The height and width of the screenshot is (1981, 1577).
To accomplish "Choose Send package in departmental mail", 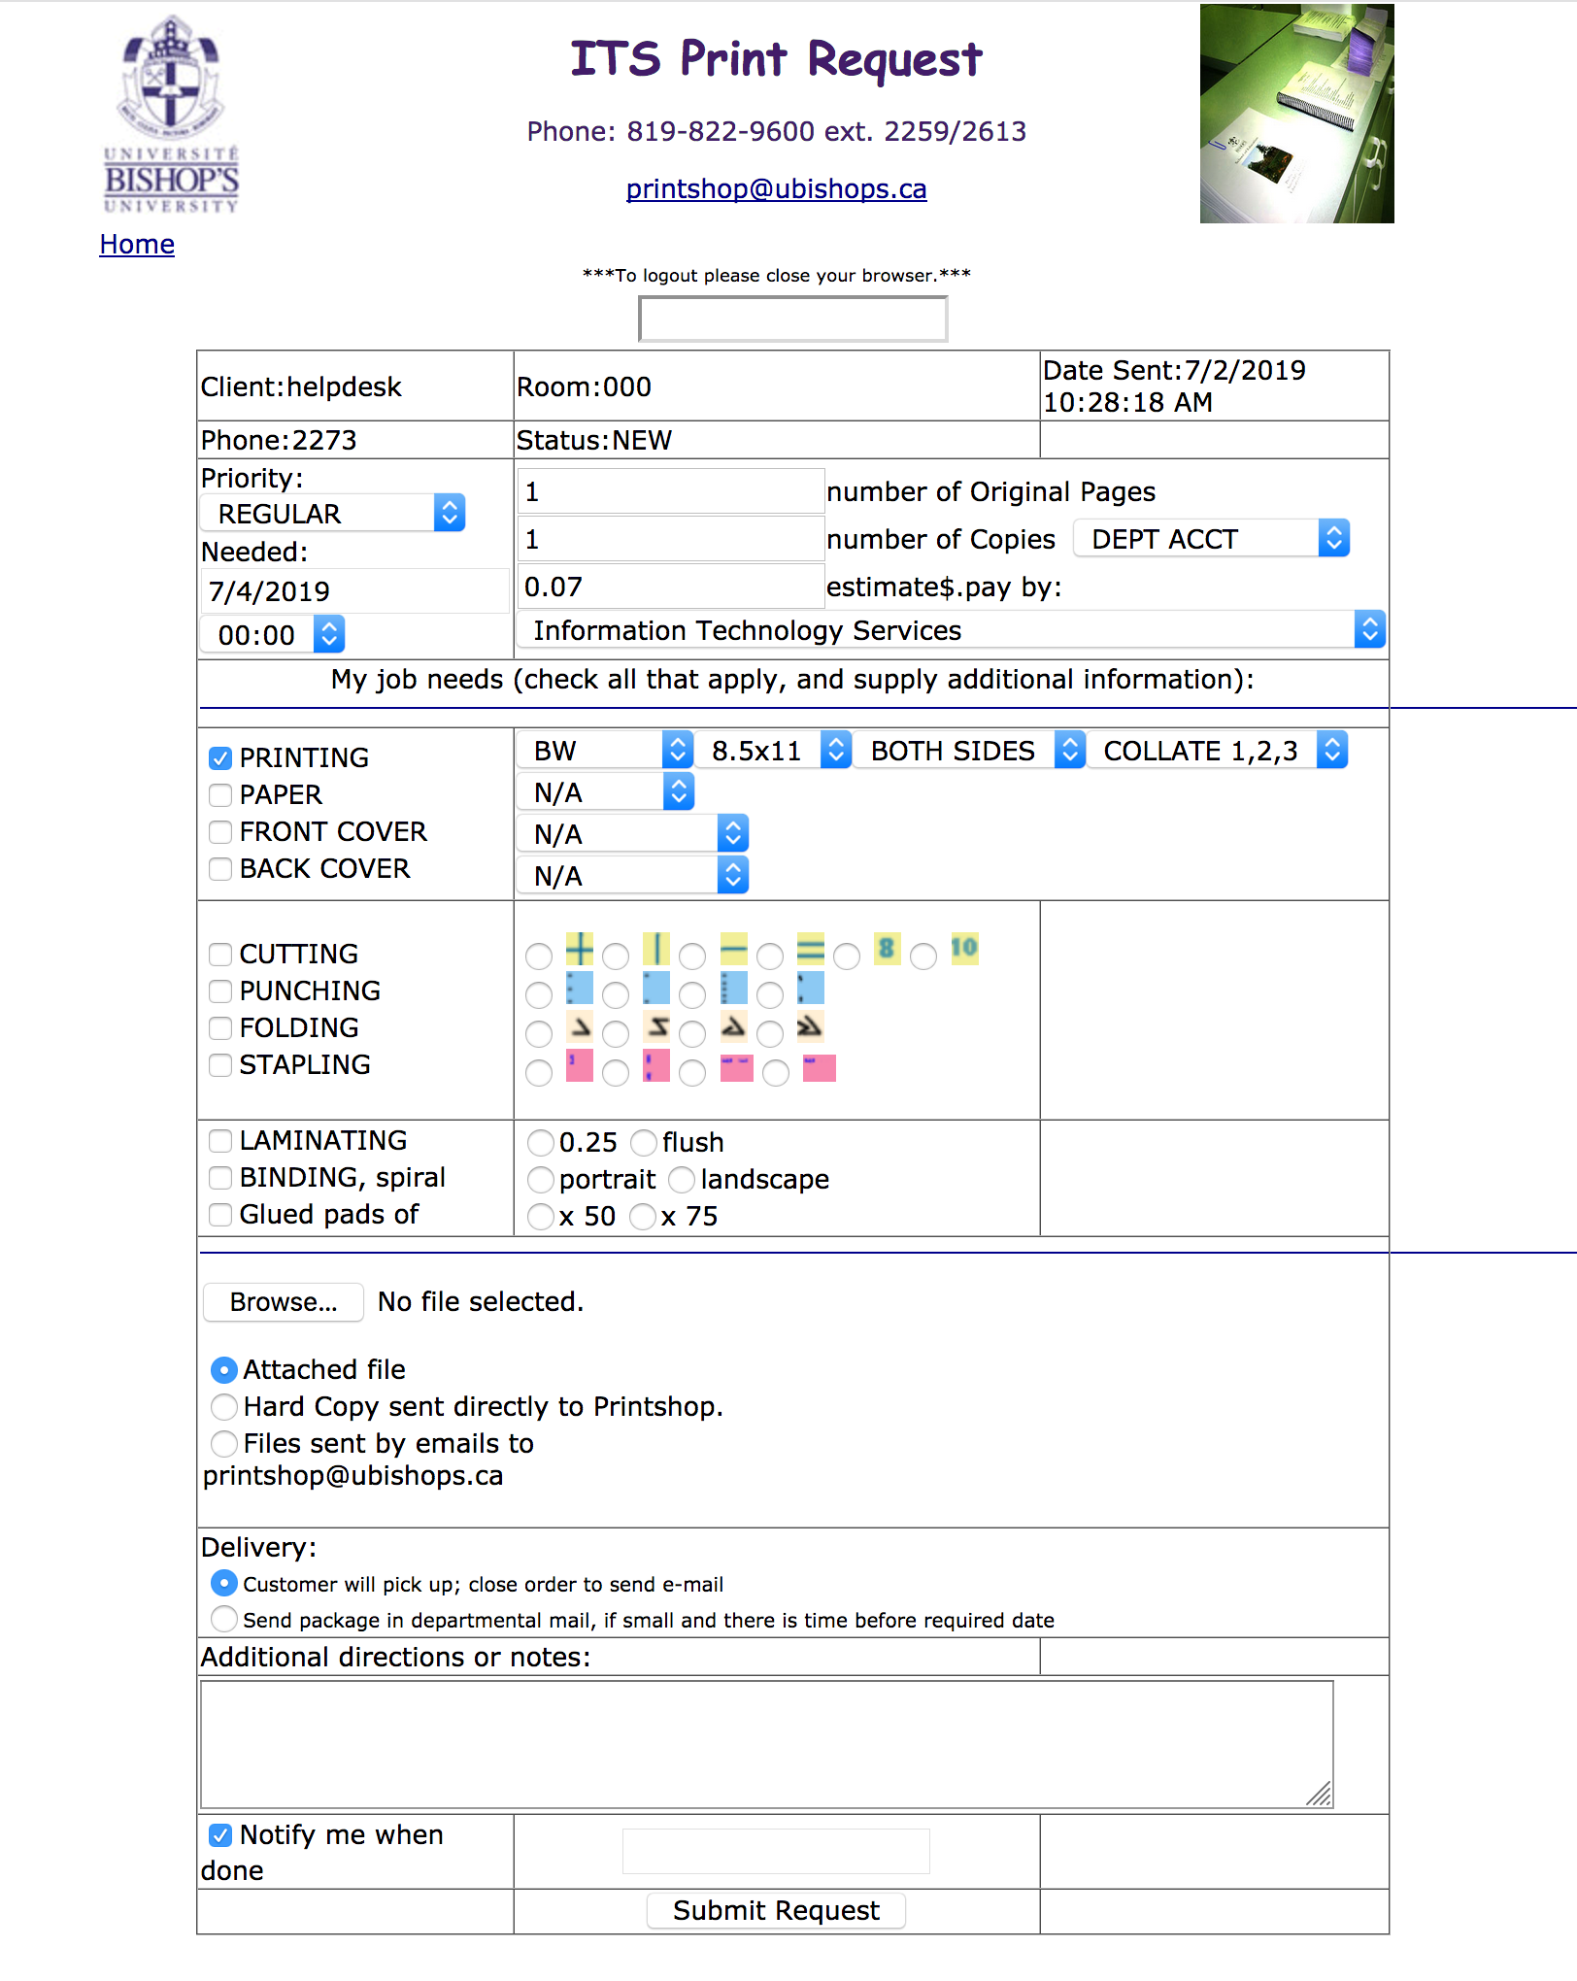I will click(224, 1619).
